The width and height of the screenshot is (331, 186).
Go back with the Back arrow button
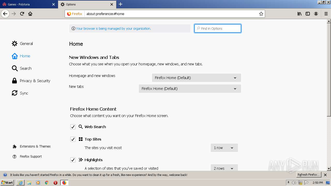click(5, 14)
